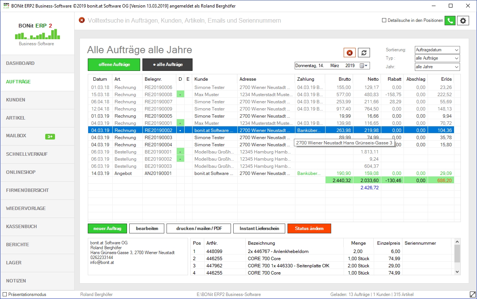Image resolution: width=477 pixels, height=299 pixels.
Task: Click the positions list scrollbar thumb
Action: click(457, 253)
